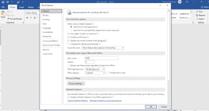Check Always use these values checkbox

click(68, 65)
